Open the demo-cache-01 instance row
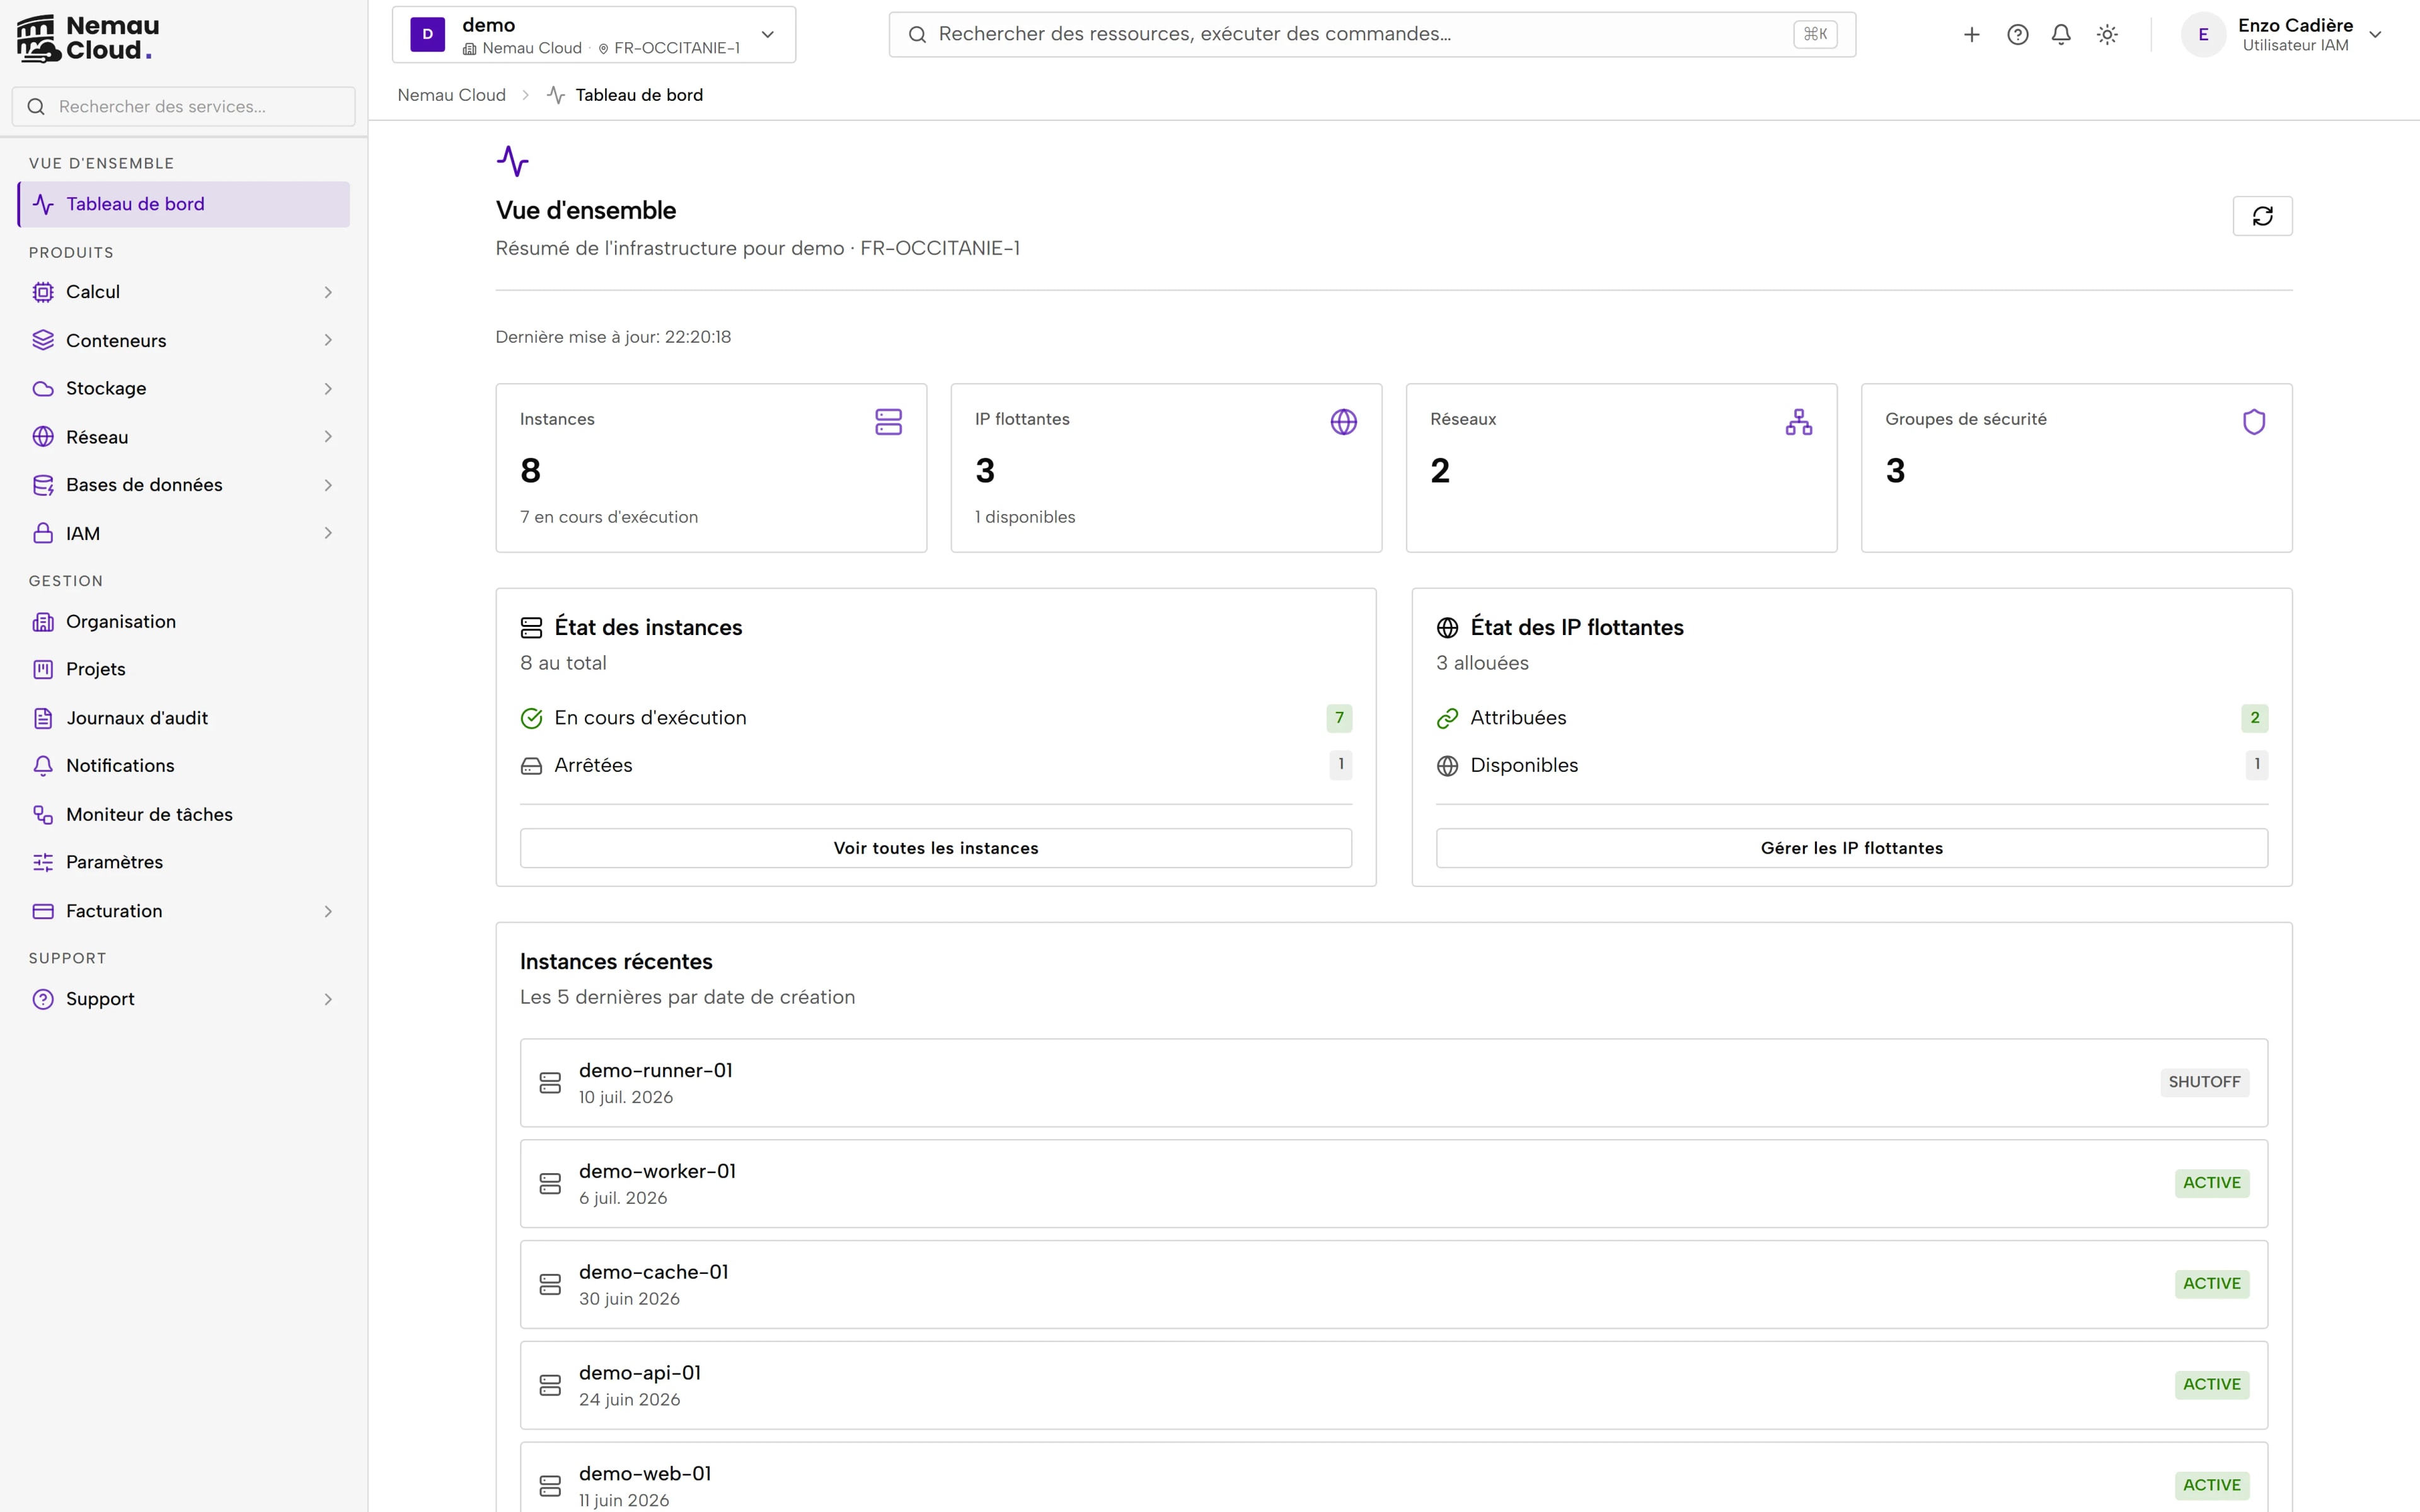 [1393, 1285]
